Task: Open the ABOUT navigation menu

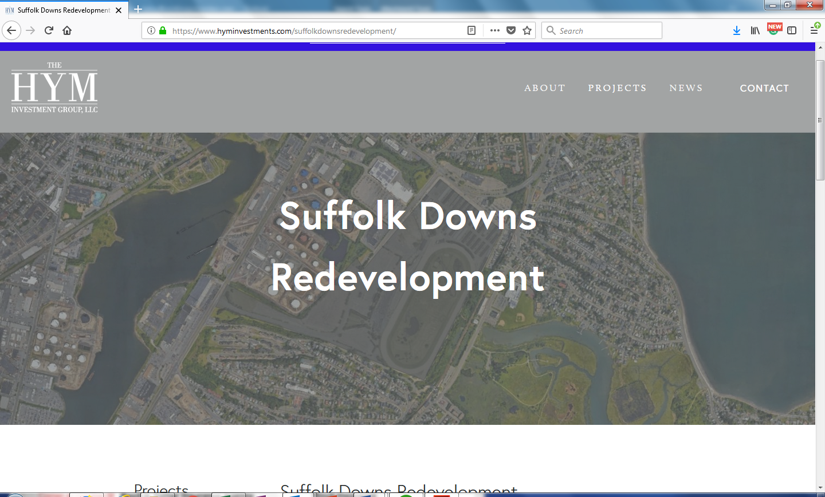Action: click(544, 88)
